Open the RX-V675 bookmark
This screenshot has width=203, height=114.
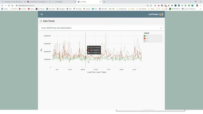click(x=13, y=9)
